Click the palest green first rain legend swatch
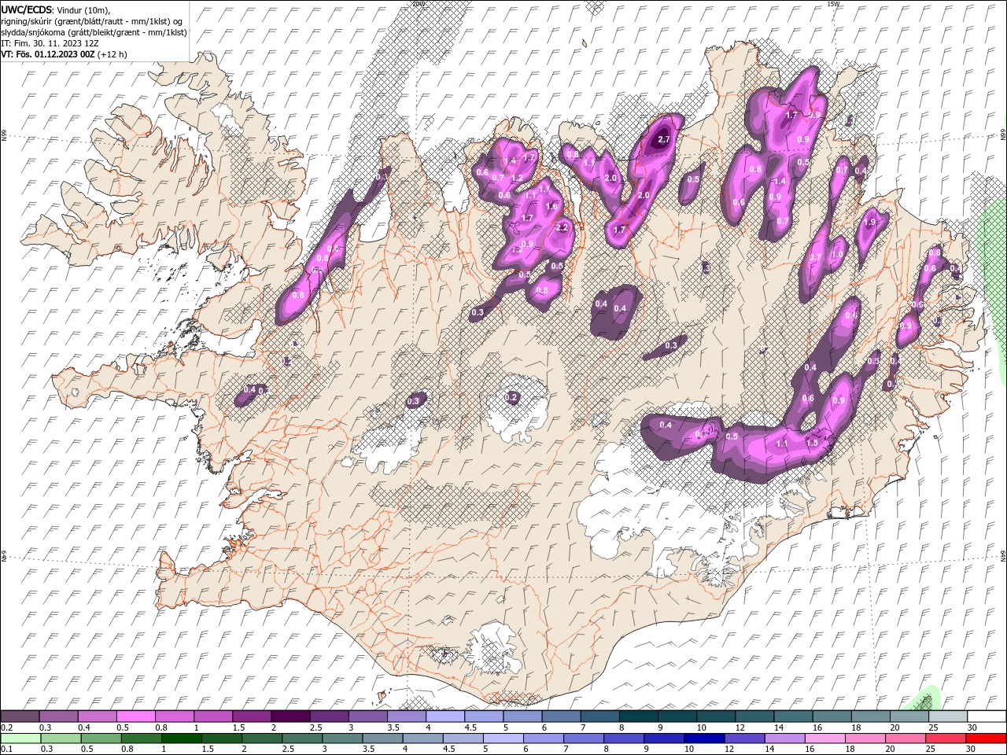The height and width of the screenshot is (755, 1007). point(20,738)
